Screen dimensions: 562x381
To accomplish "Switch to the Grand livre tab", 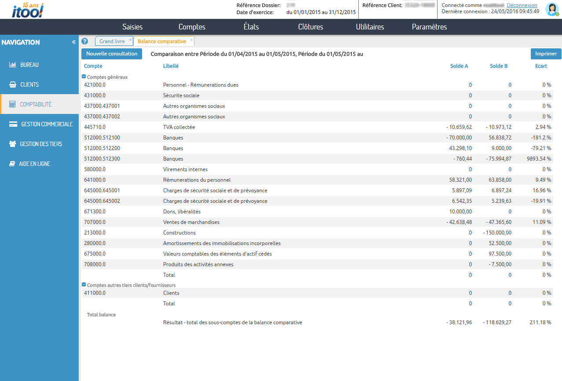I will 112,40.
